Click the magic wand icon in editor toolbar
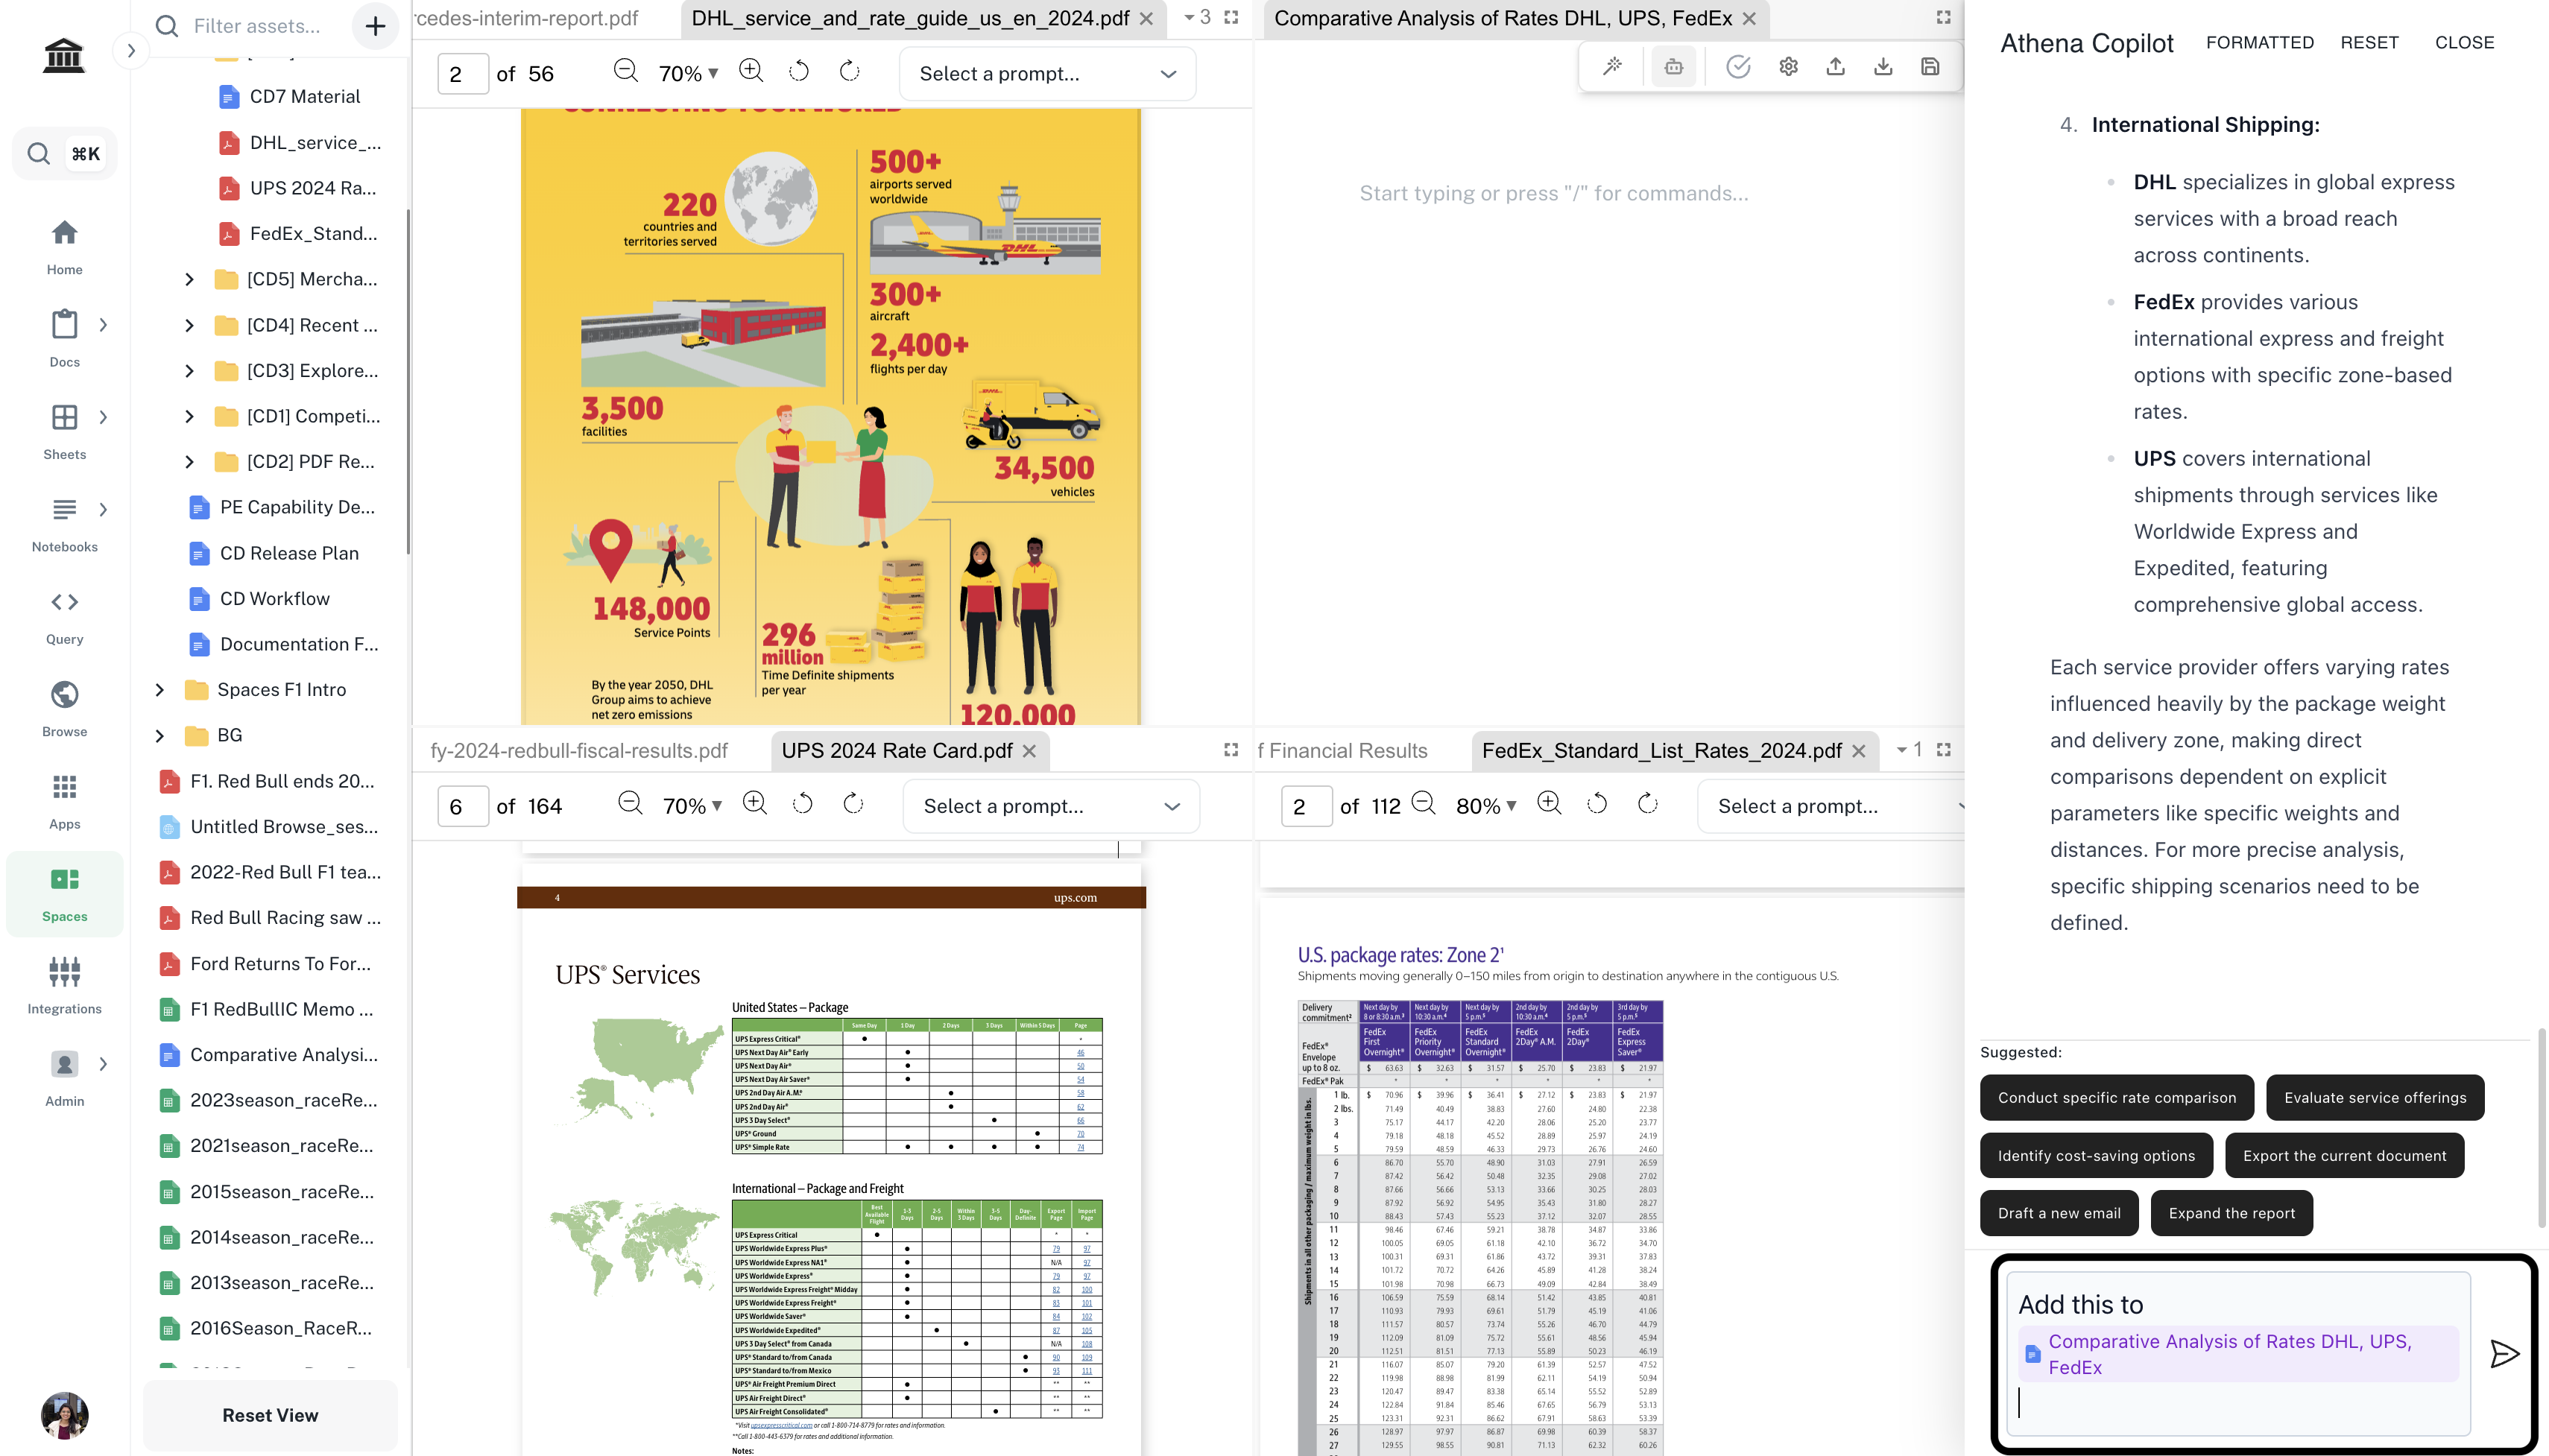 point(1612,67)
